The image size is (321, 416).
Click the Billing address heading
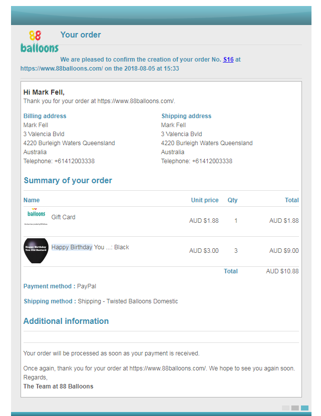point(45,116)
